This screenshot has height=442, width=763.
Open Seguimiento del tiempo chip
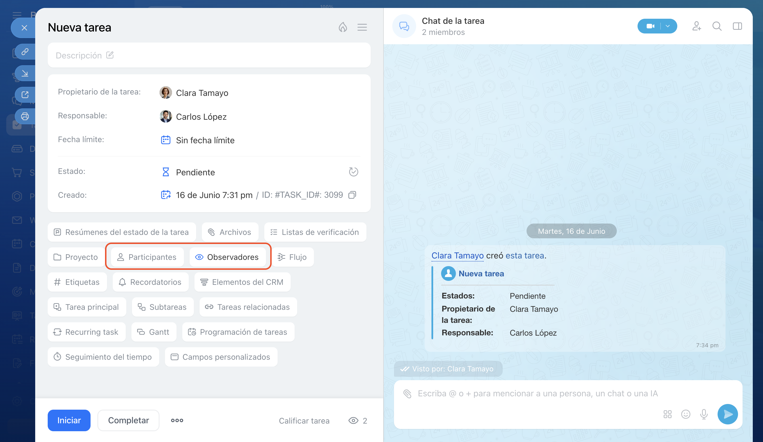(x=103, y=357)
